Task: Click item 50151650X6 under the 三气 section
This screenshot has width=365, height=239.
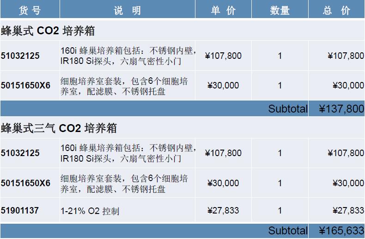Action: [25, 183]
